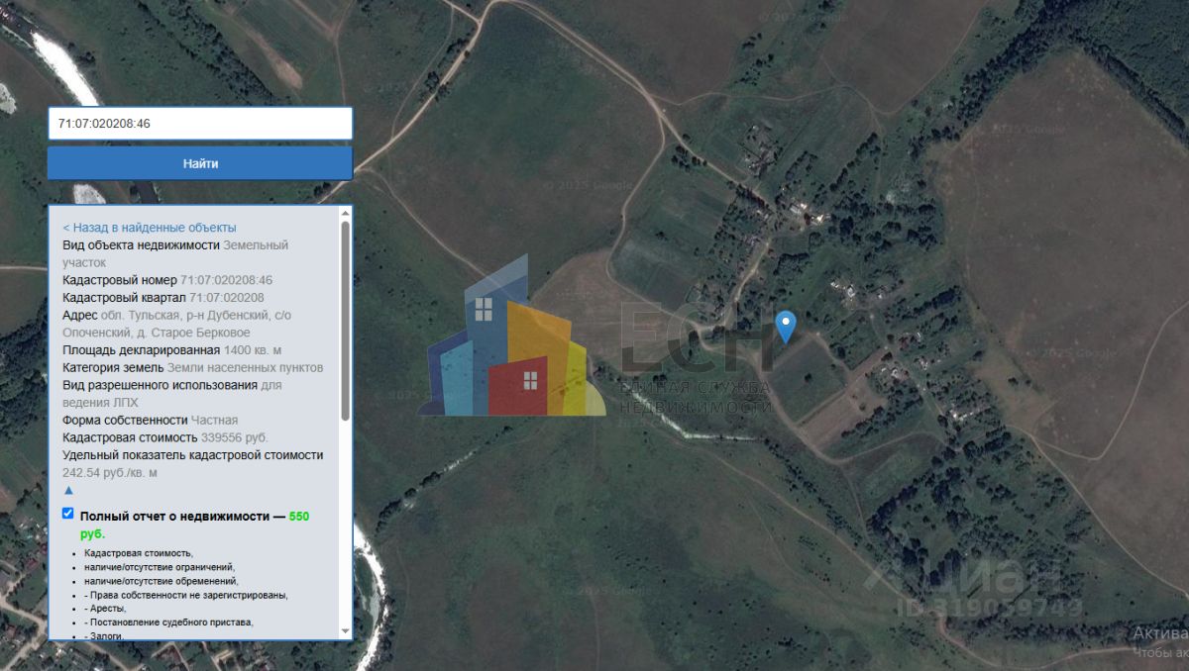Viewport: 1189px width, 671px height.
Task: Click the cadastral number search field
Action: 200,124
